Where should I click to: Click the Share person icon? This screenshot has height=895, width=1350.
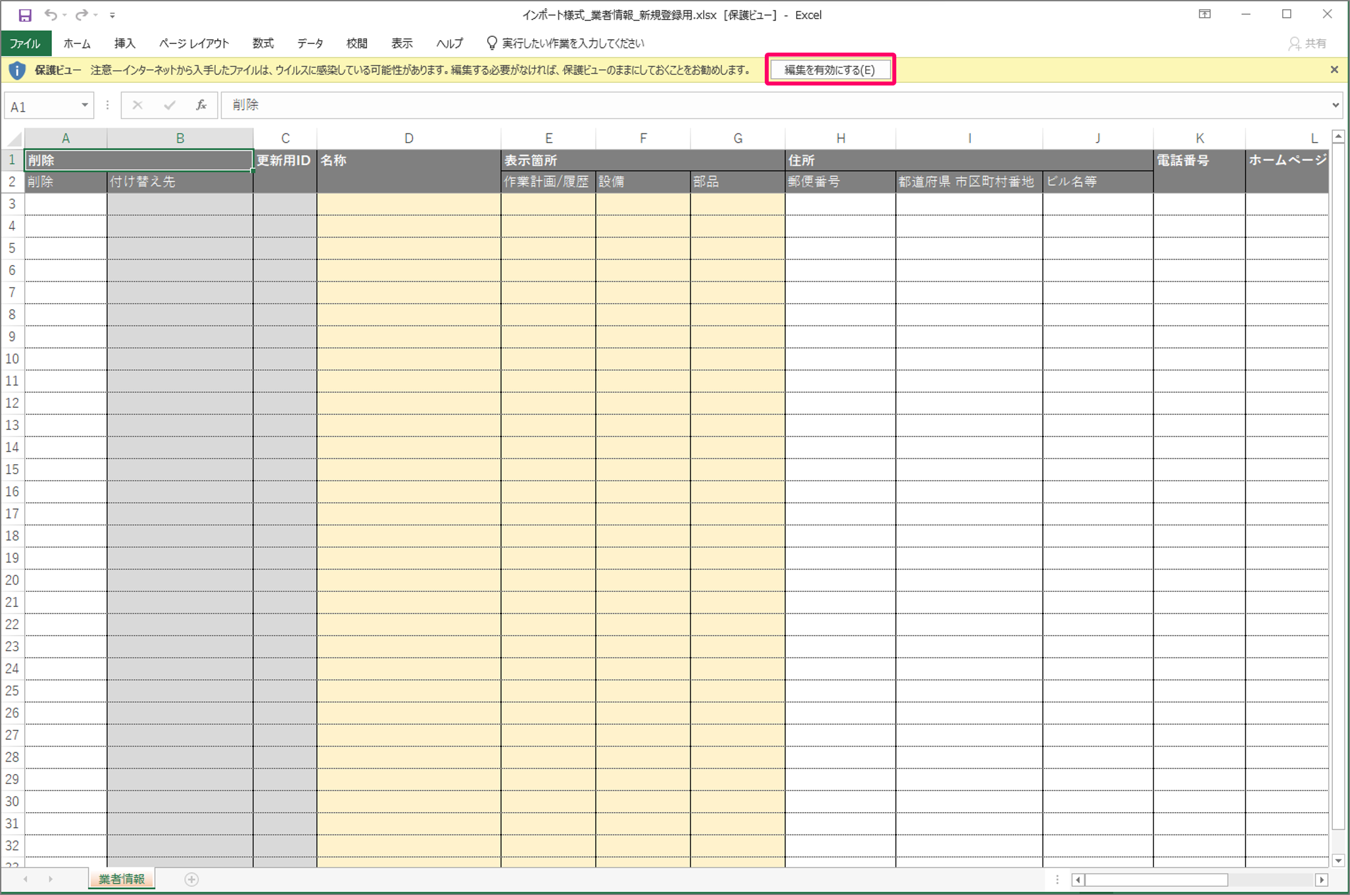(x=1293, y=43)
